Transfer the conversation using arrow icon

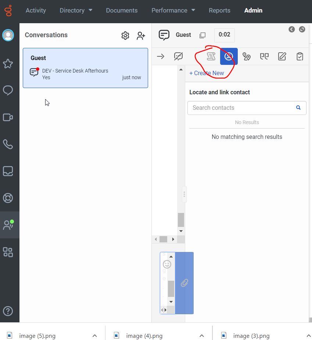[161, 56]
